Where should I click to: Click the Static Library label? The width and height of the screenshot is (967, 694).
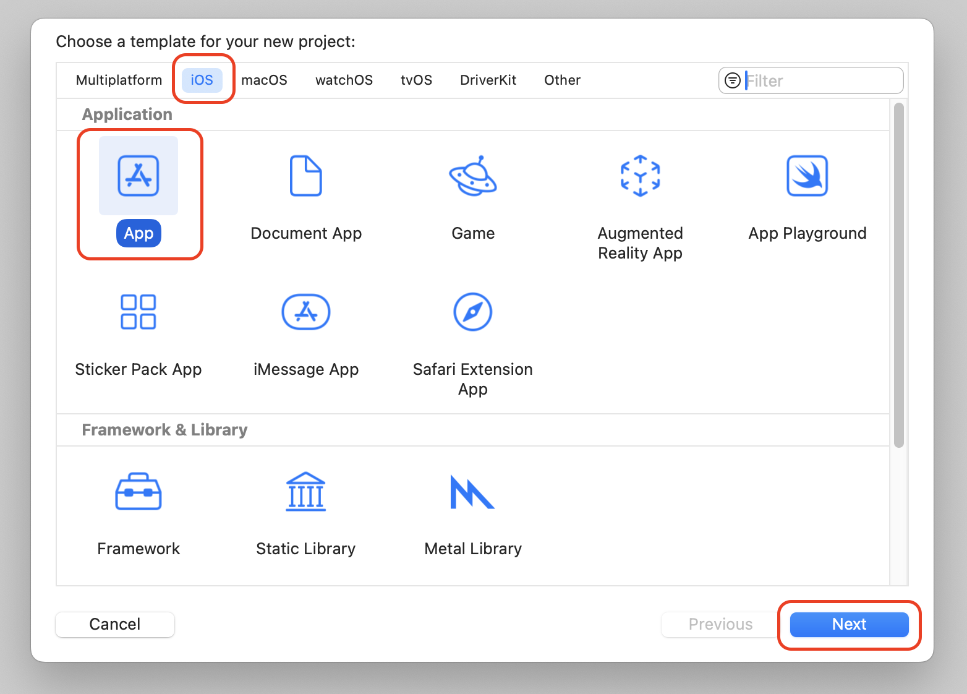306,549
